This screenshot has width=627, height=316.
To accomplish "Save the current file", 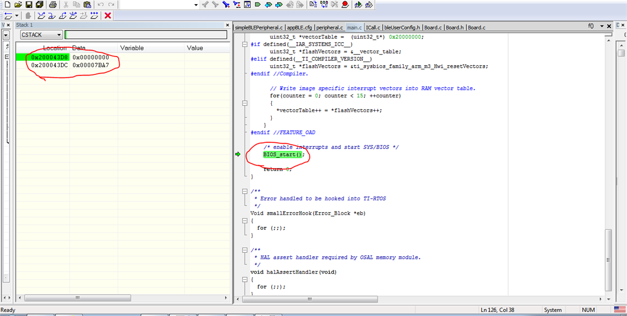I will pyautogui.click(x=29, y=5).
